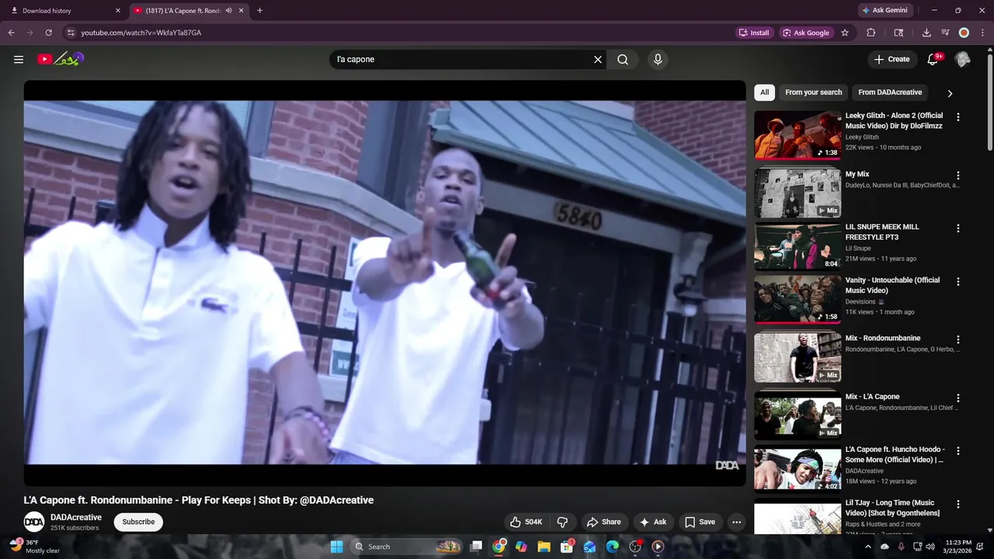The height and width of the screenshot is (559, 994).
Task: Start voice search with microphone icon
Action: click(x=658, y=59)
